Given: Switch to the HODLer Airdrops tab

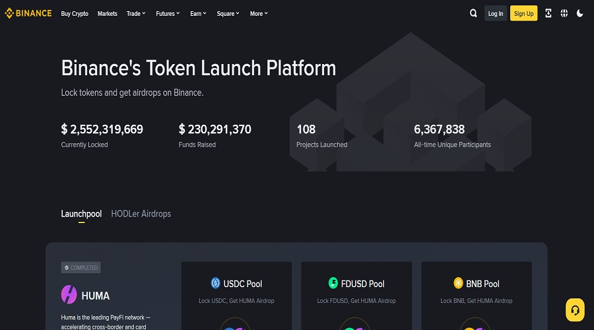Looking at the screenshot, I should [141, 214].
